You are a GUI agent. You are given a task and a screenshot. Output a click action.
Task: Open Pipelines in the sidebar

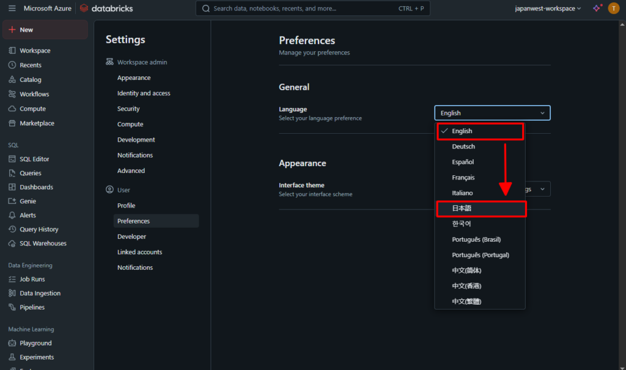pyautogui.click(x=32, y=307)
